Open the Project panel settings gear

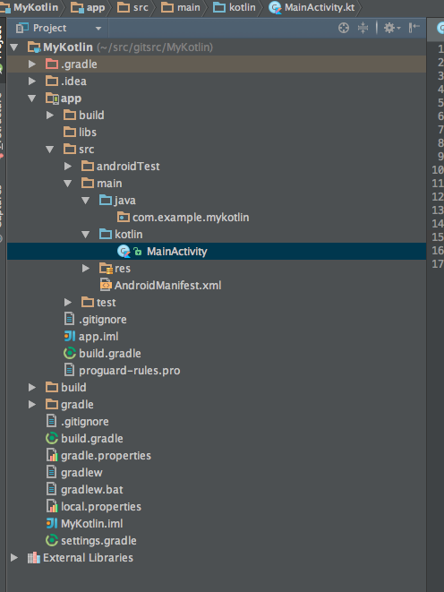tap(391, 28)
